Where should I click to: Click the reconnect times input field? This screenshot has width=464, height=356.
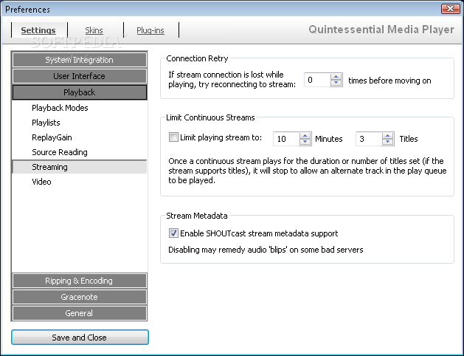coord(317,80)
